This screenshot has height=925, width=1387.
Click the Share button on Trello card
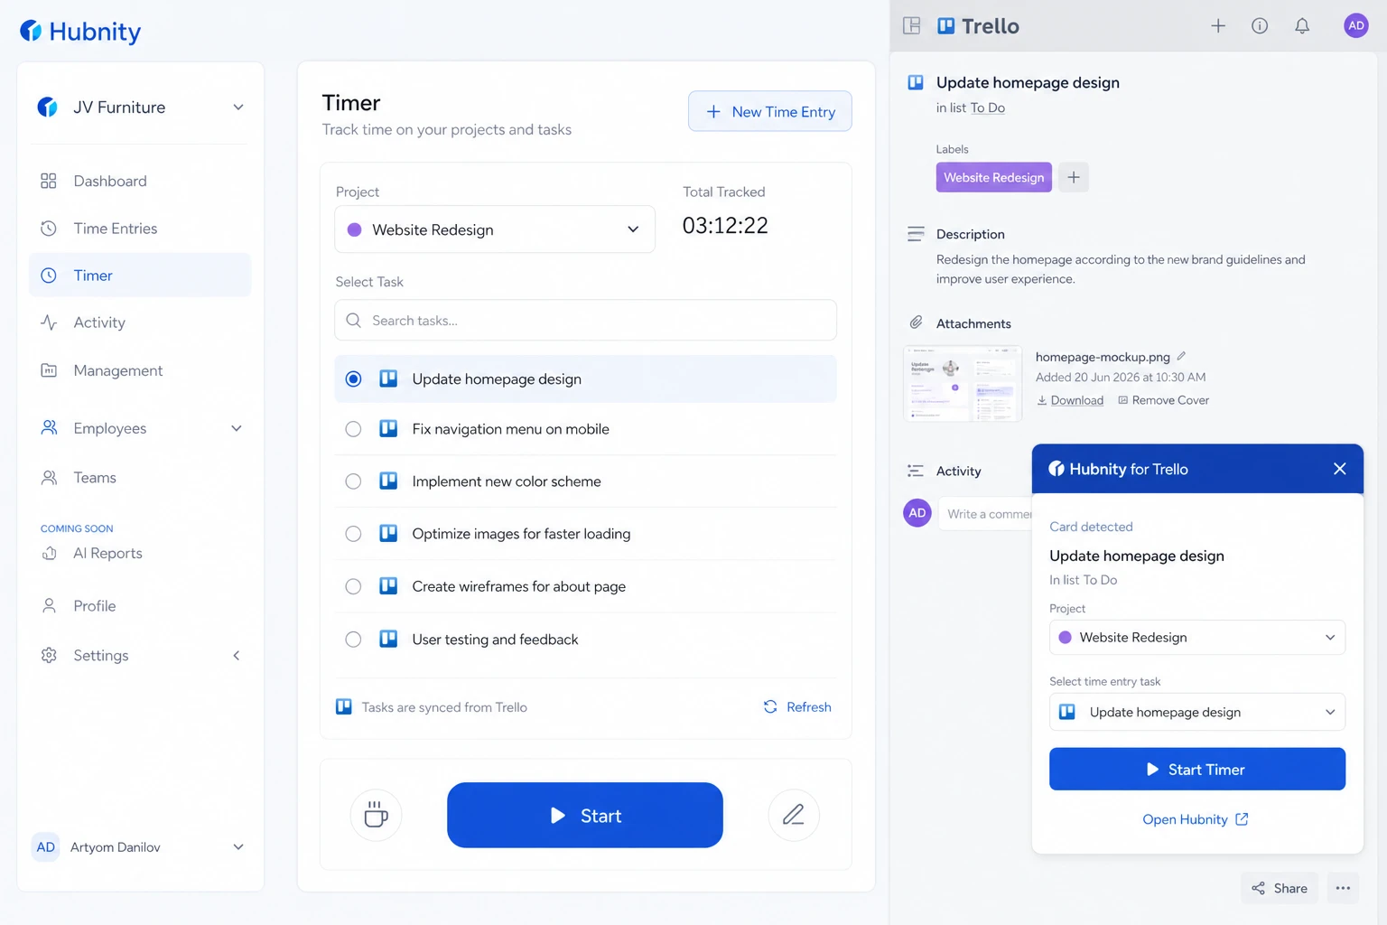pyautogui.click(x=1280, y=888)
